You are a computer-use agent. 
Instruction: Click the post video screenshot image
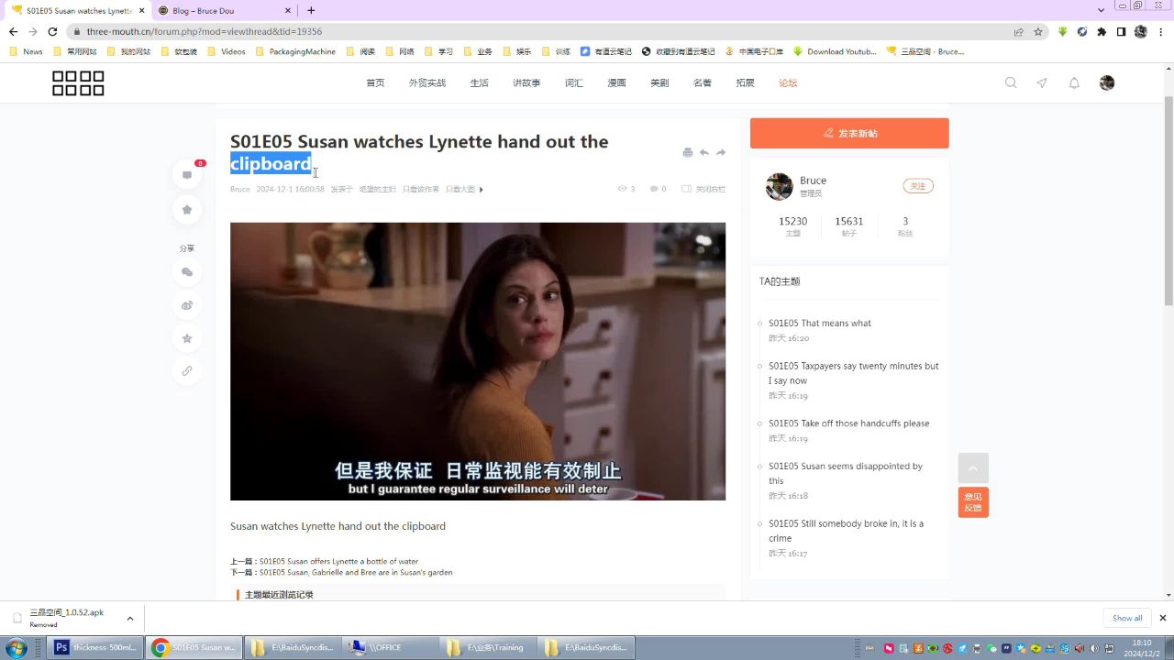pyautogui.click(x=478, y=361)
